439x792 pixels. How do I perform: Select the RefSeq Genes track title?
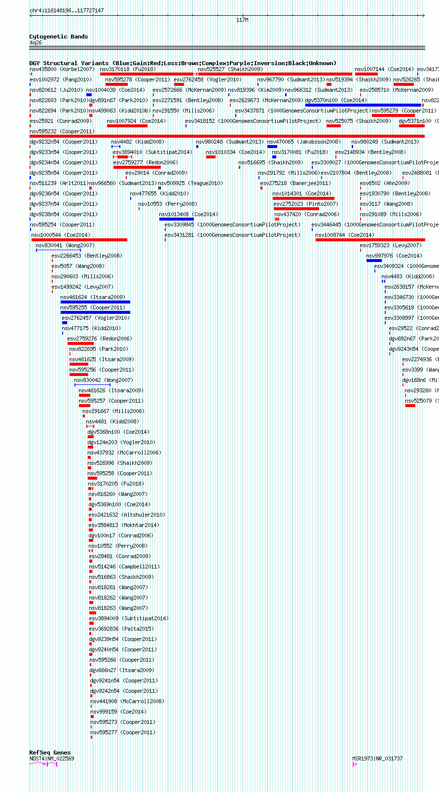50,753
